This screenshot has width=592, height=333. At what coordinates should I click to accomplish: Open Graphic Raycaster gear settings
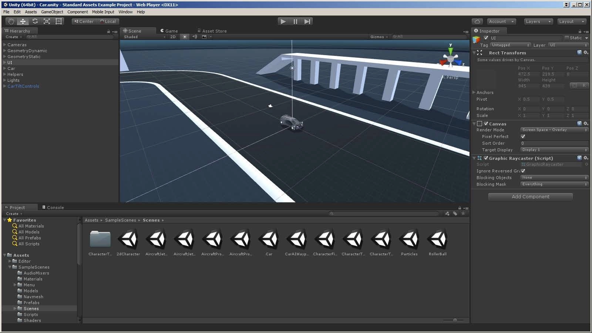pos(586,158)
